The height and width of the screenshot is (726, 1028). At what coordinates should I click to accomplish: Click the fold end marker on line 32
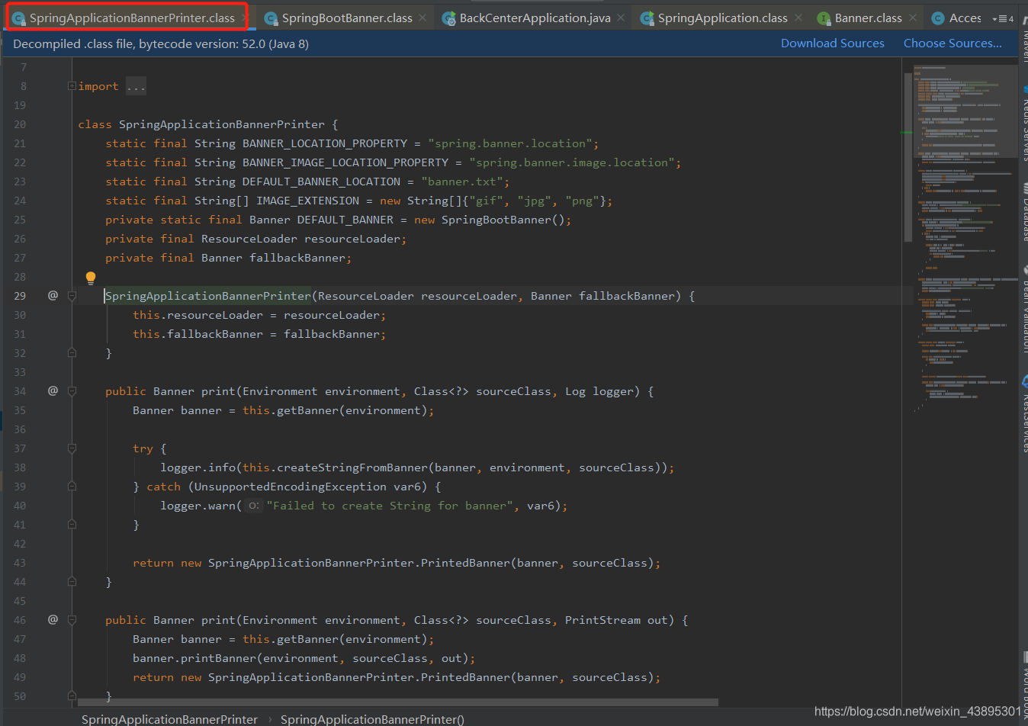[72, 353]
